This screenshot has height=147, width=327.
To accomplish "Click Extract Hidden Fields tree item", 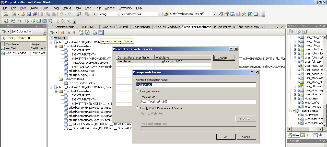I will [81, 83].
